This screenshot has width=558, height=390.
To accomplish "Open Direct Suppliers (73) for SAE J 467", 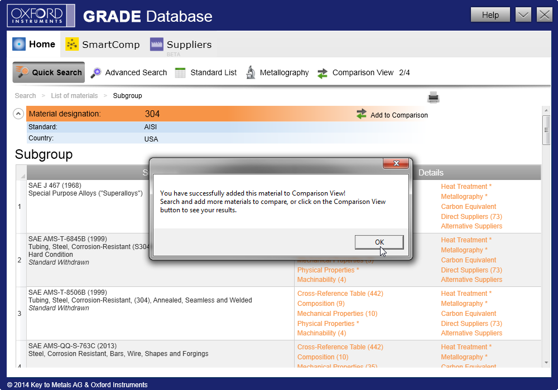I will tap(472, 216).
